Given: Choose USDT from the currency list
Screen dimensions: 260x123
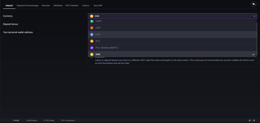Looking at the screenshot, I should pyautogui.click(x=172, y=22).
